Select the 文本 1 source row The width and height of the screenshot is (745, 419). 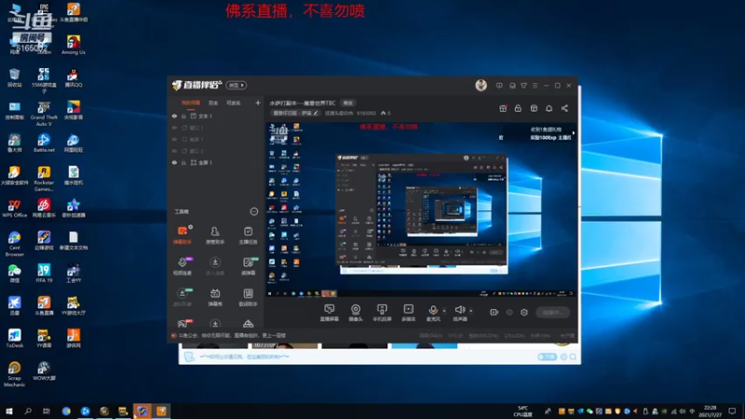[x=215, y=115]
